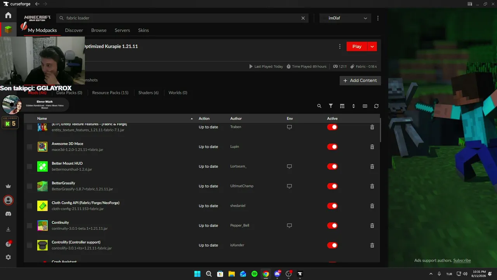497x280 pixels.
Task: Open the Servers tab
Action: [x=122, y=30]
